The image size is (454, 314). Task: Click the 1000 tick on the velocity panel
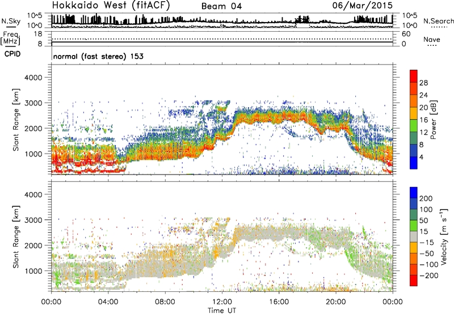(x=33, y=271)
